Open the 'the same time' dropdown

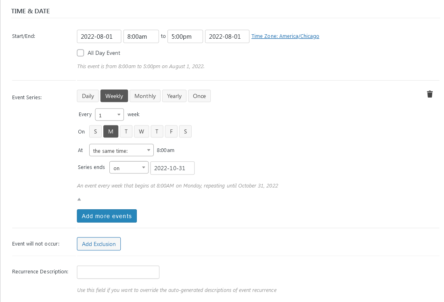click(x=121, y=150)
